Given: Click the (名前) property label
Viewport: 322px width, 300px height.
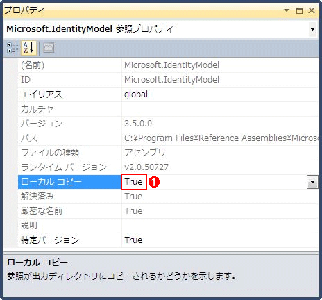Looking at the screenshot, I should pyautogui.click(x=33, y=65).
